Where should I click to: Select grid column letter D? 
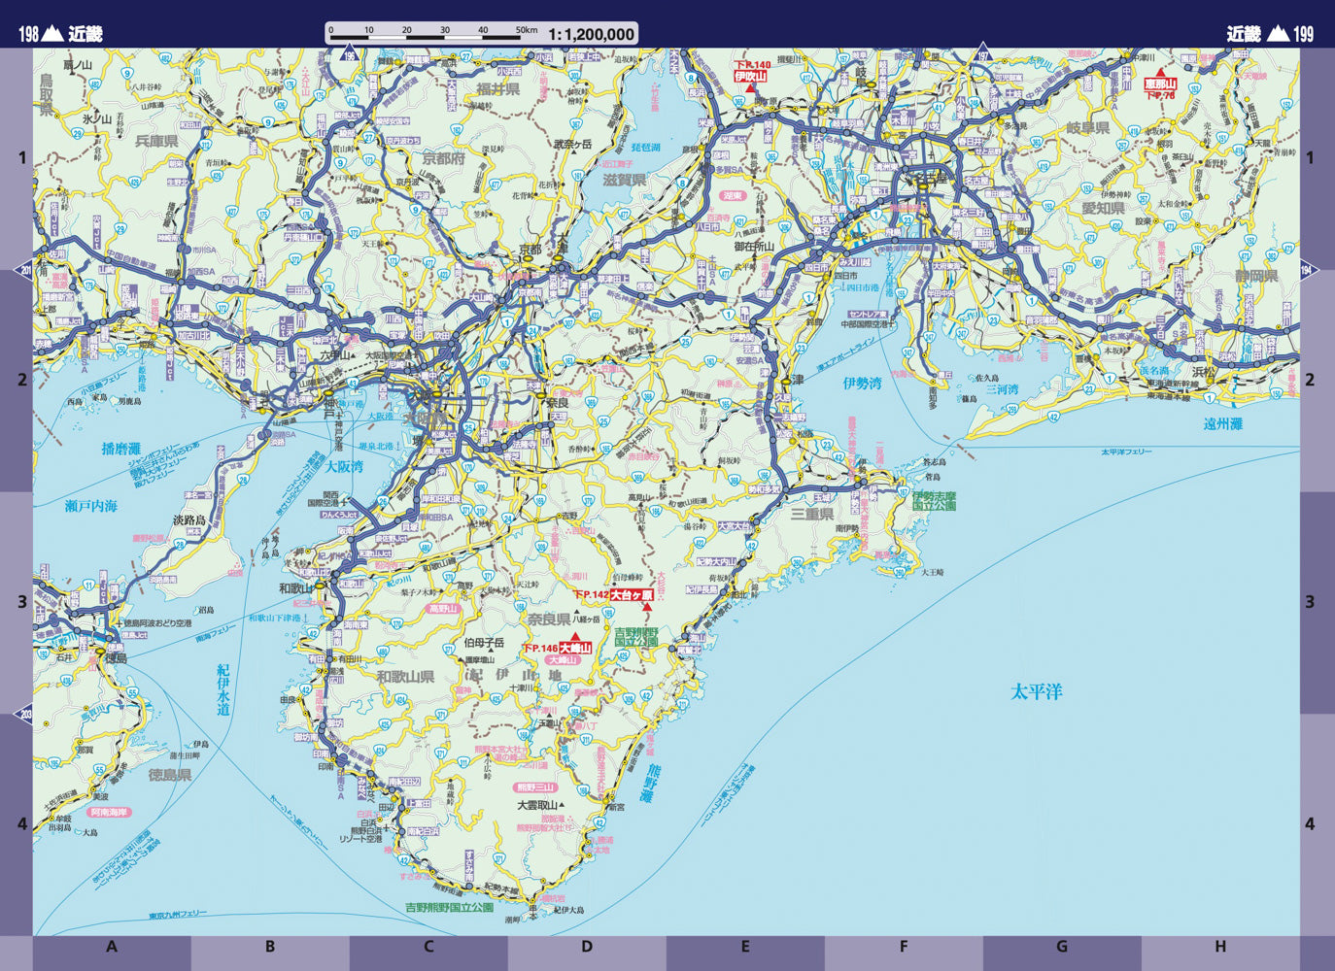[587, 946]
